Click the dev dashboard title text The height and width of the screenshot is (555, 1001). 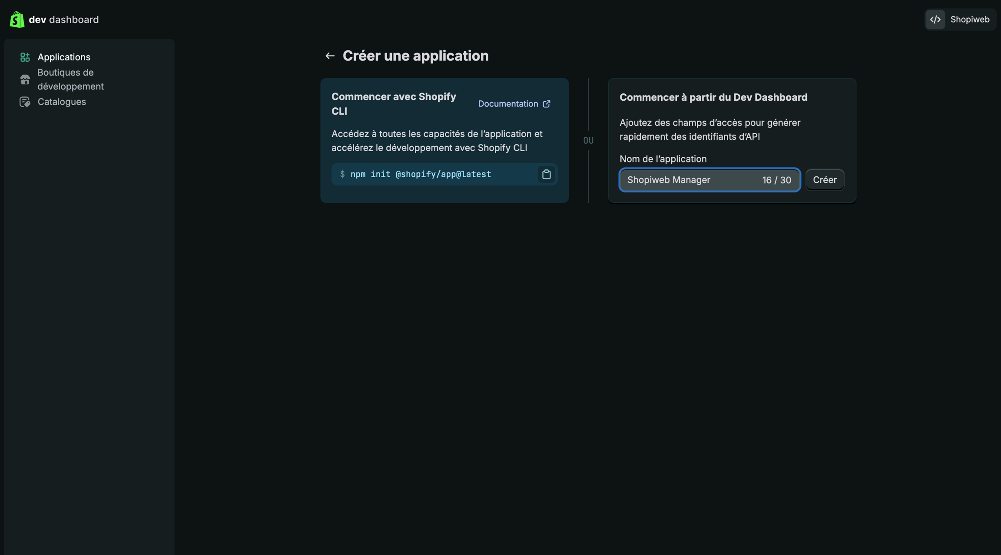click(x=63, y=20)
